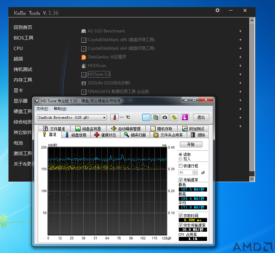The width and height of the screenshot is (275, 253).
Task: Click the copy text to clipboard icon
Action: (x=146, y=117)
